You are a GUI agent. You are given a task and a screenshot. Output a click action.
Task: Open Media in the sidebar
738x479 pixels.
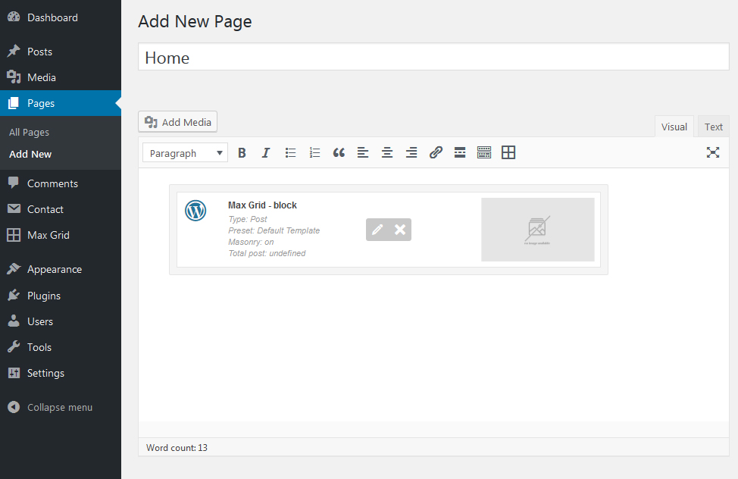pyautogui.click(x=61, y=77)
